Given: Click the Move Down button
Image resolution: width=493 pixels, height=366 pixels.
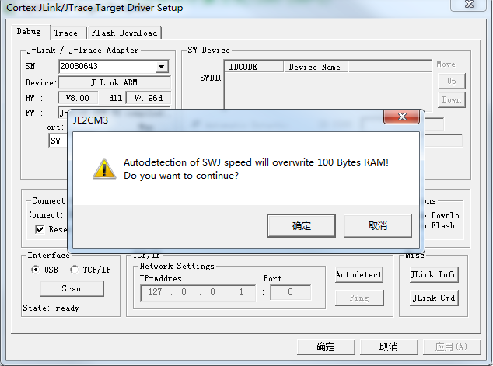Looking at the screenshot, I should click(452, 99).
